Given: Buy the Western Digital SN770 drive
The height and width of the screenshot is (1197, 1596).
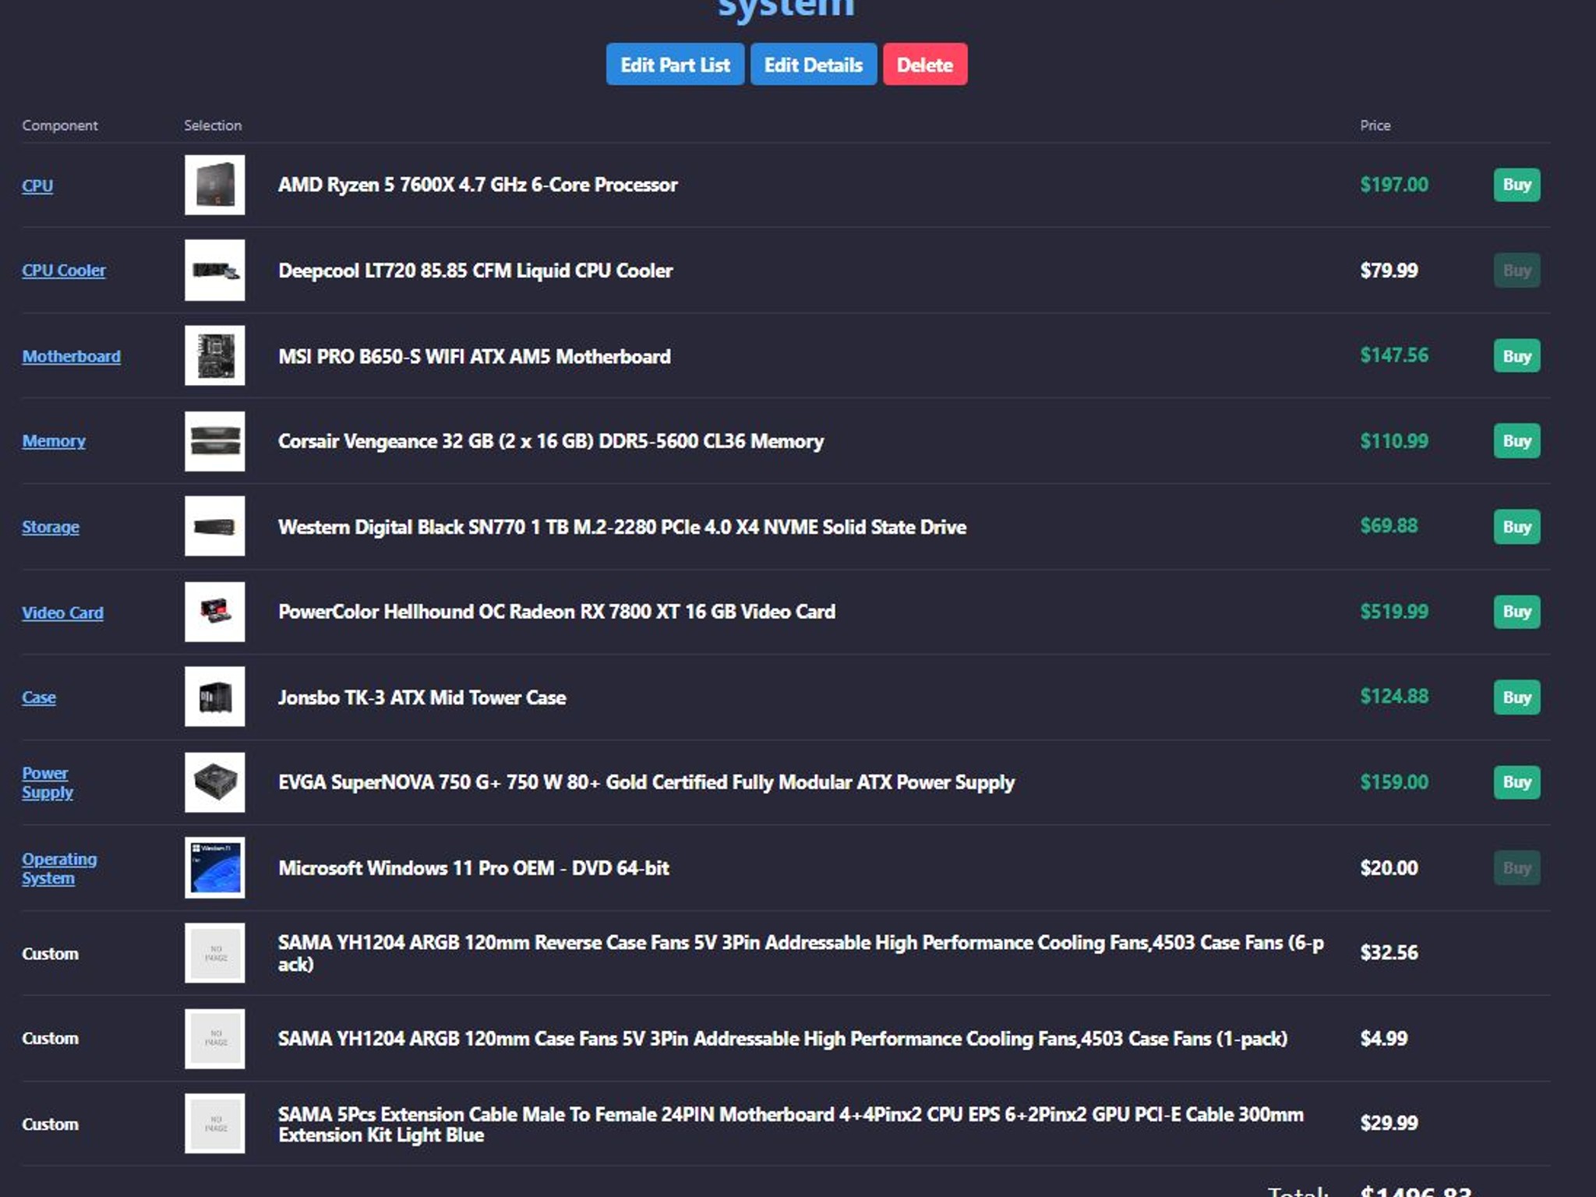Looking at the screenshot, I should (x=1517, y=527).
